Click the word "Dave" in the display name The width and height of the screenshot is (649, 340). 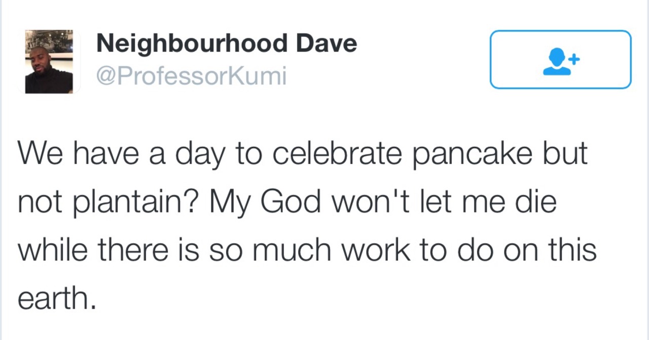tap(327, 44)
